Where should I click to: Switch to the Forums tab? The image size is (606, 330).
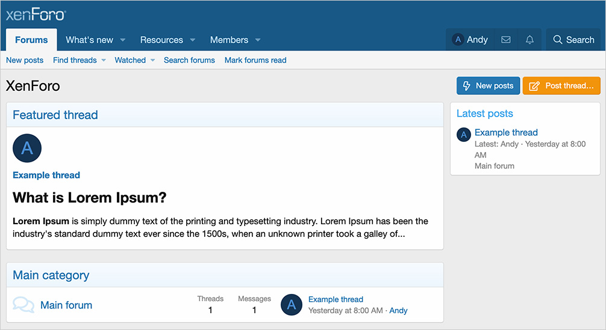[x=31, y=40]
